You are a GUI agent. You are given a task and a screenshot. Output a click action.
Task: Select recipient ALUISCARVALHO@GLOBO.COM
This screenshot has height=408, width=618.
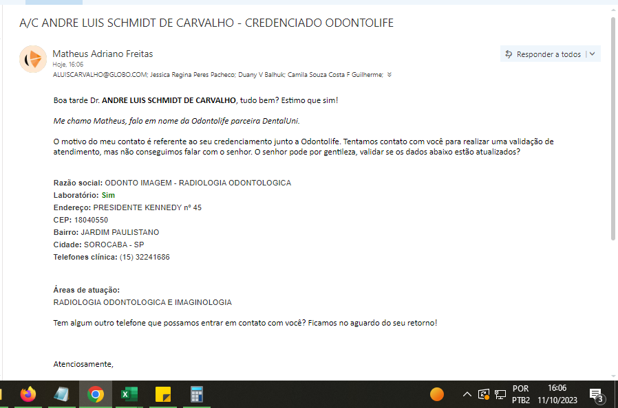[100, 75]
